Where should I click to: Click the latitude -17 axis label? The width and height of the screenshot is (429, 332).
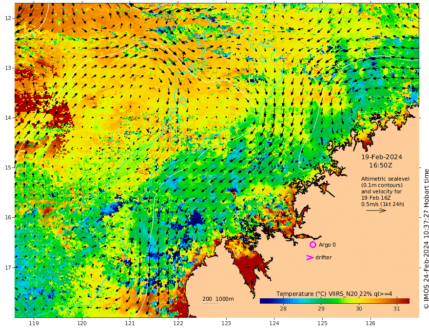(x=7, y=267)
